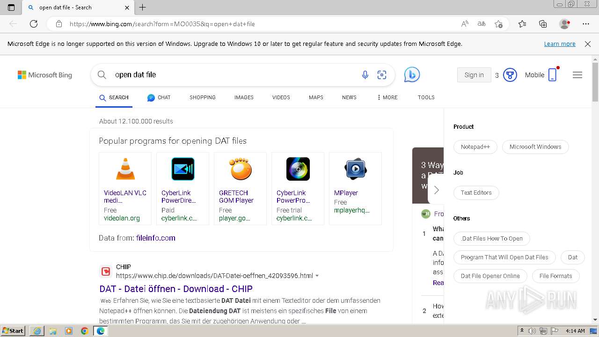Select .Dat Files How To Open chip
599x337 pixels.
coord(492,238)
